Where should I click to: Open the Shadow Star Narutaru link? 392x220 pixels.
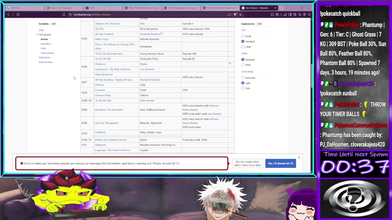point(107,24)
